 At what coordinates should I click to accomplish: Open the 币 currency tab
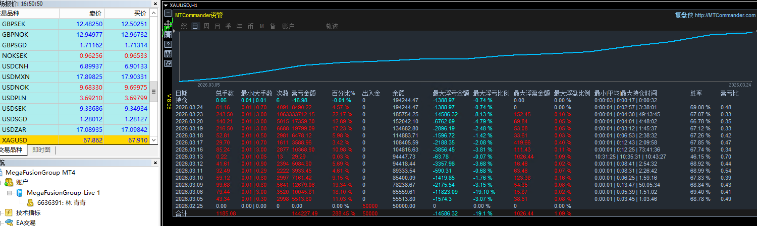[250, 26]
